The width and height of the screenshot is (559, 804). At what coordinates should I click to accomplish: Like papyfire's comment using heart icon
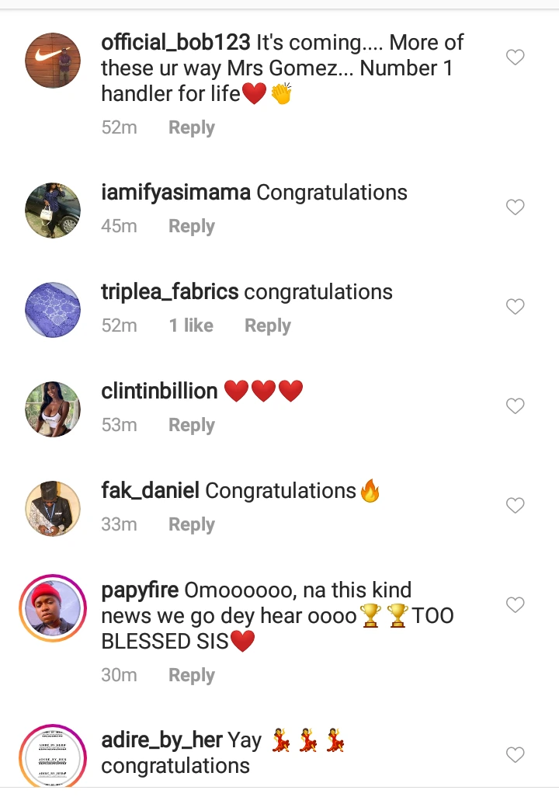516,605
